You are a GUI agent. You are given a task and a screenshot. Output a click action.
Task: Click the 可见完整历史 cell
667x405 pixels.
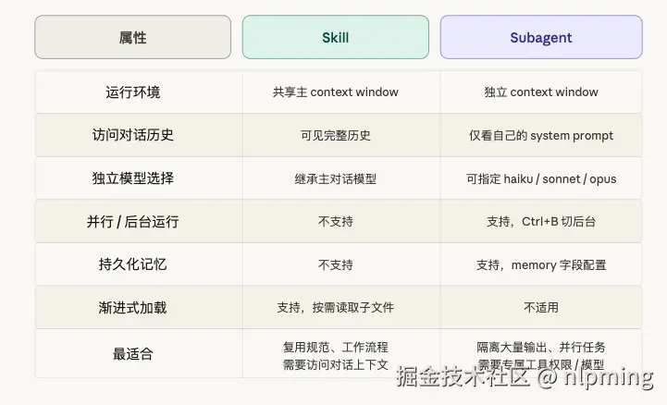[335, 135]
